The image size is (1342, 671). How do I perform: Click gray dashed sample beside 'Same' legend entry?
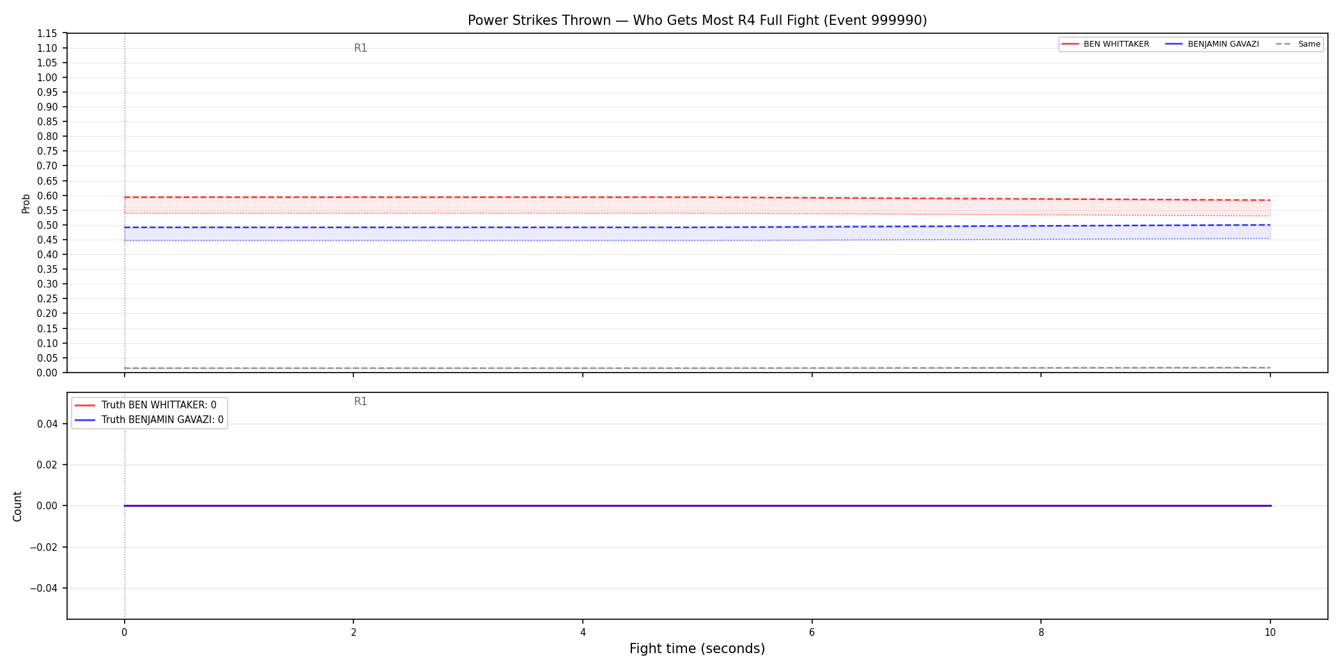pyautogui.click(x=1283, y=44)
